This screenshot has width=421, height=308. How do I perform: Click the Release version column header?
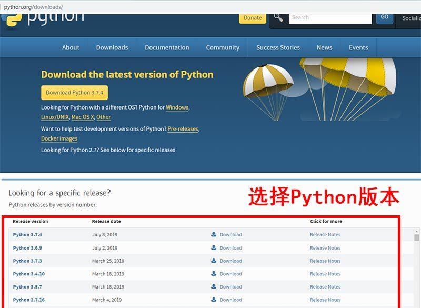coord(31,221)
